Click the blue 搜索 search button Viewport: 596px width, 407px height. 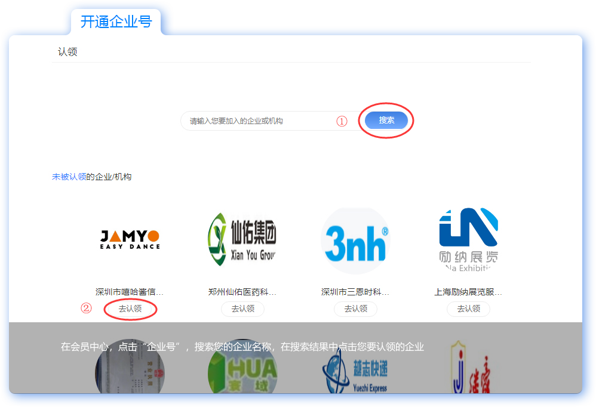tap(386, 121)
